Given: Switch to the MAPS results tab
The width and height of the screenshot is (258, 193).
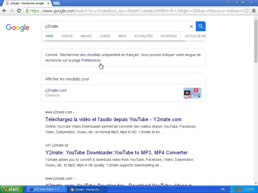Looking at the screenshot, I should click(122, 36).
